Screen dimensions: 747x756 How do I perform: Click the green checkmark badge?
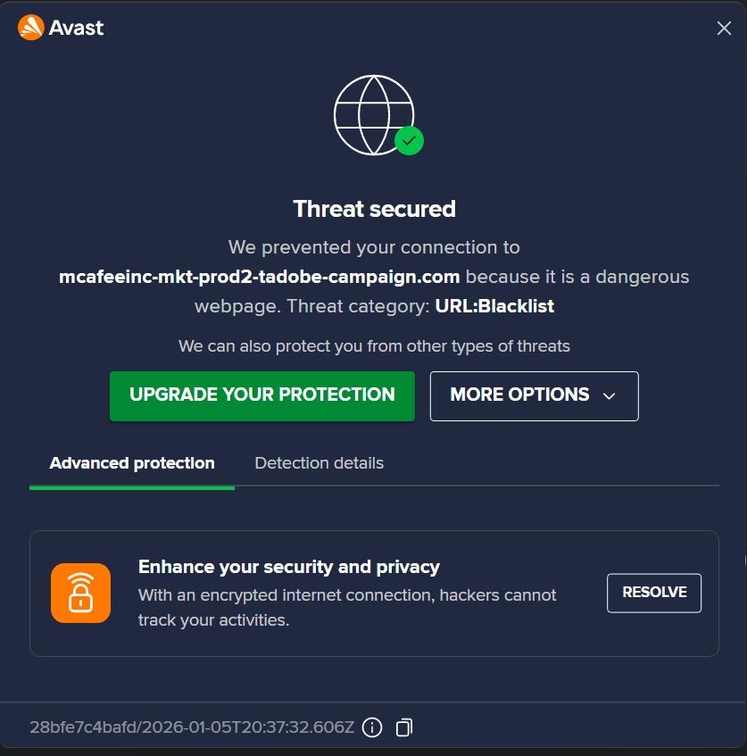409,140
